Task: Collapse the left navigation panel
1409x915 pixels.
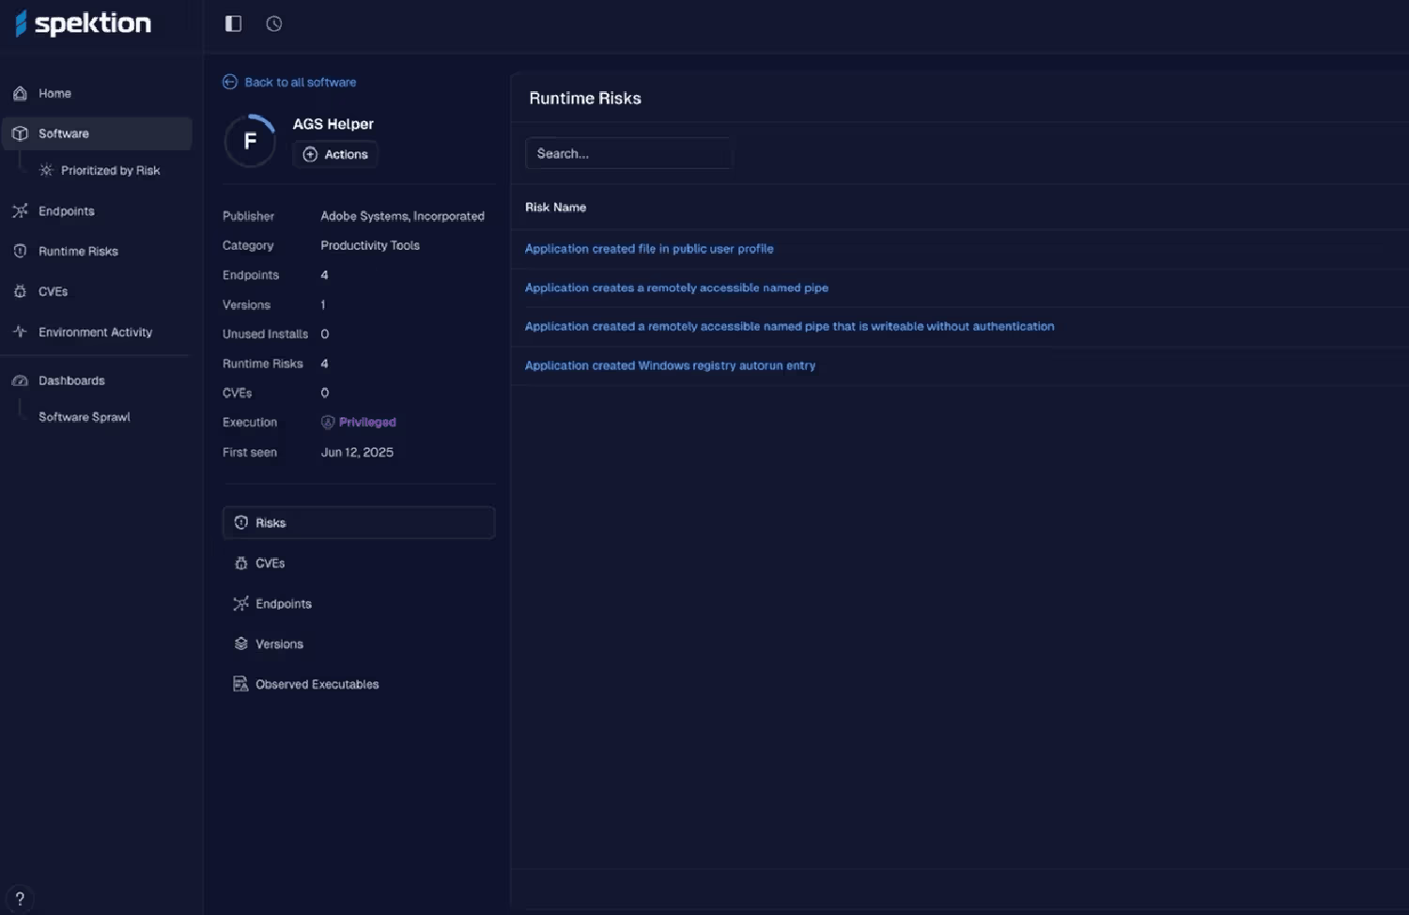Action: (x=232, y=23)
